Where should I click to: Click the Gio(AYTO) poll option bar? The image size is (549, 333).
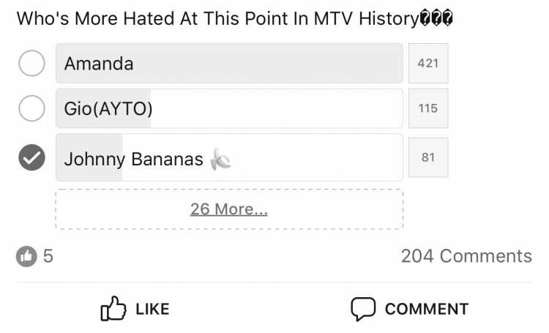[x=229, y=108]
